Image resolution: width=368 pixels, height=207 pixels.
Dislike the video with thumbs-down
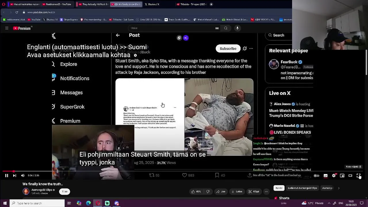click(208, 192)
